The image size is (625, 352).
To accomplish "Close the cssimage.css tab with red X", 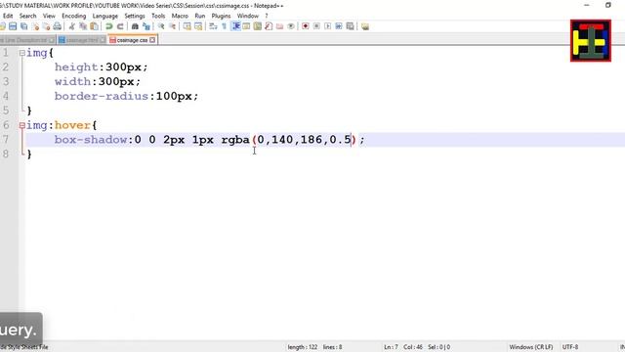I will pyautogui.click(x=152, y=40).
